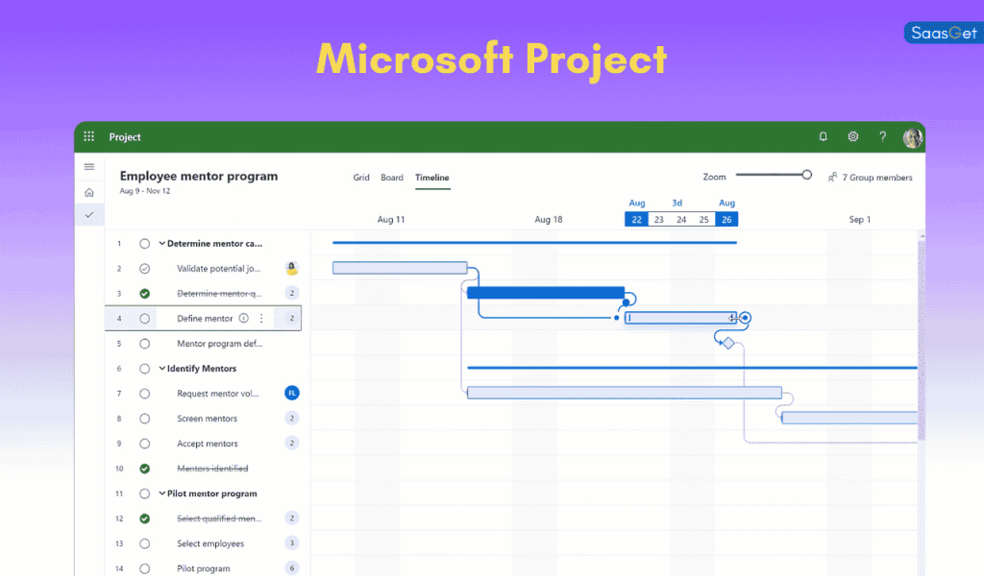984x576 pixels.
Task: Open assignee avatar on Validate potential jo... row
Action: [x=292, y=268]
